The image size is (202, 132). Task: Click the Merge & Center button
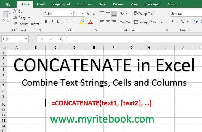150,22
